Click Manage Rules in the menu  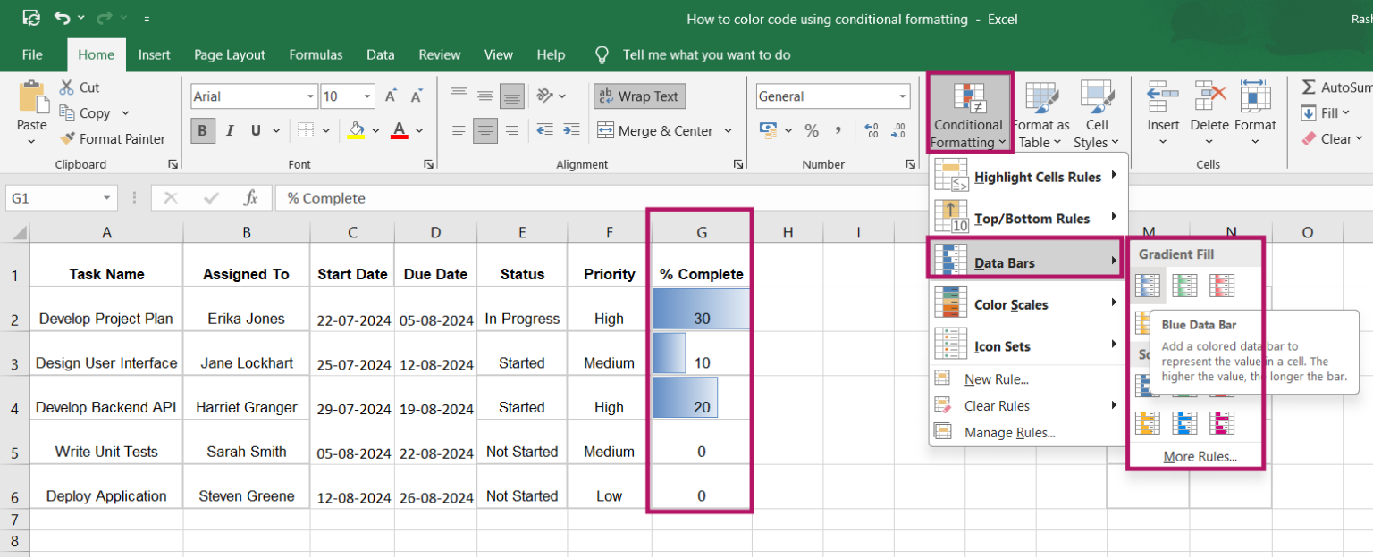(x=1009, y=433)
